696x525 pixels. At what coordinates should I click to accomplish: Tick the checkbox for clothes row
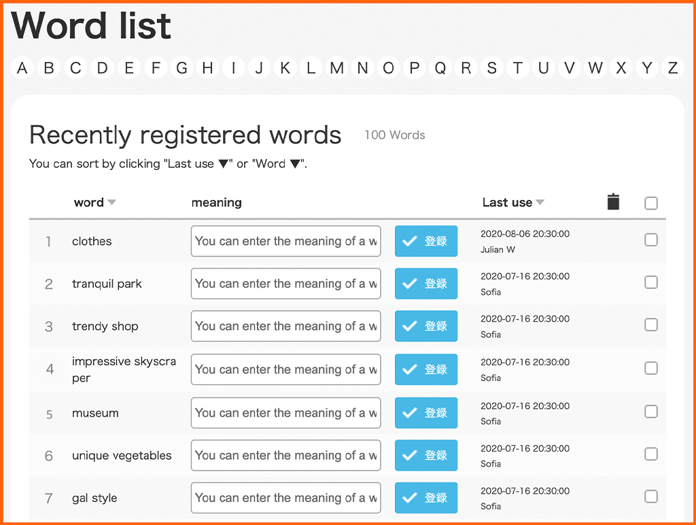tap(650, 240)
